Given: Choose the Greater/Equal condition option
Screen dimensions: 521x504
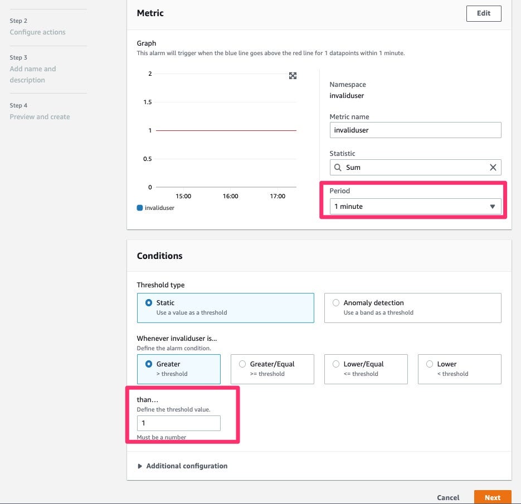Looking at the screenshot, I should (x=242, y=364).
